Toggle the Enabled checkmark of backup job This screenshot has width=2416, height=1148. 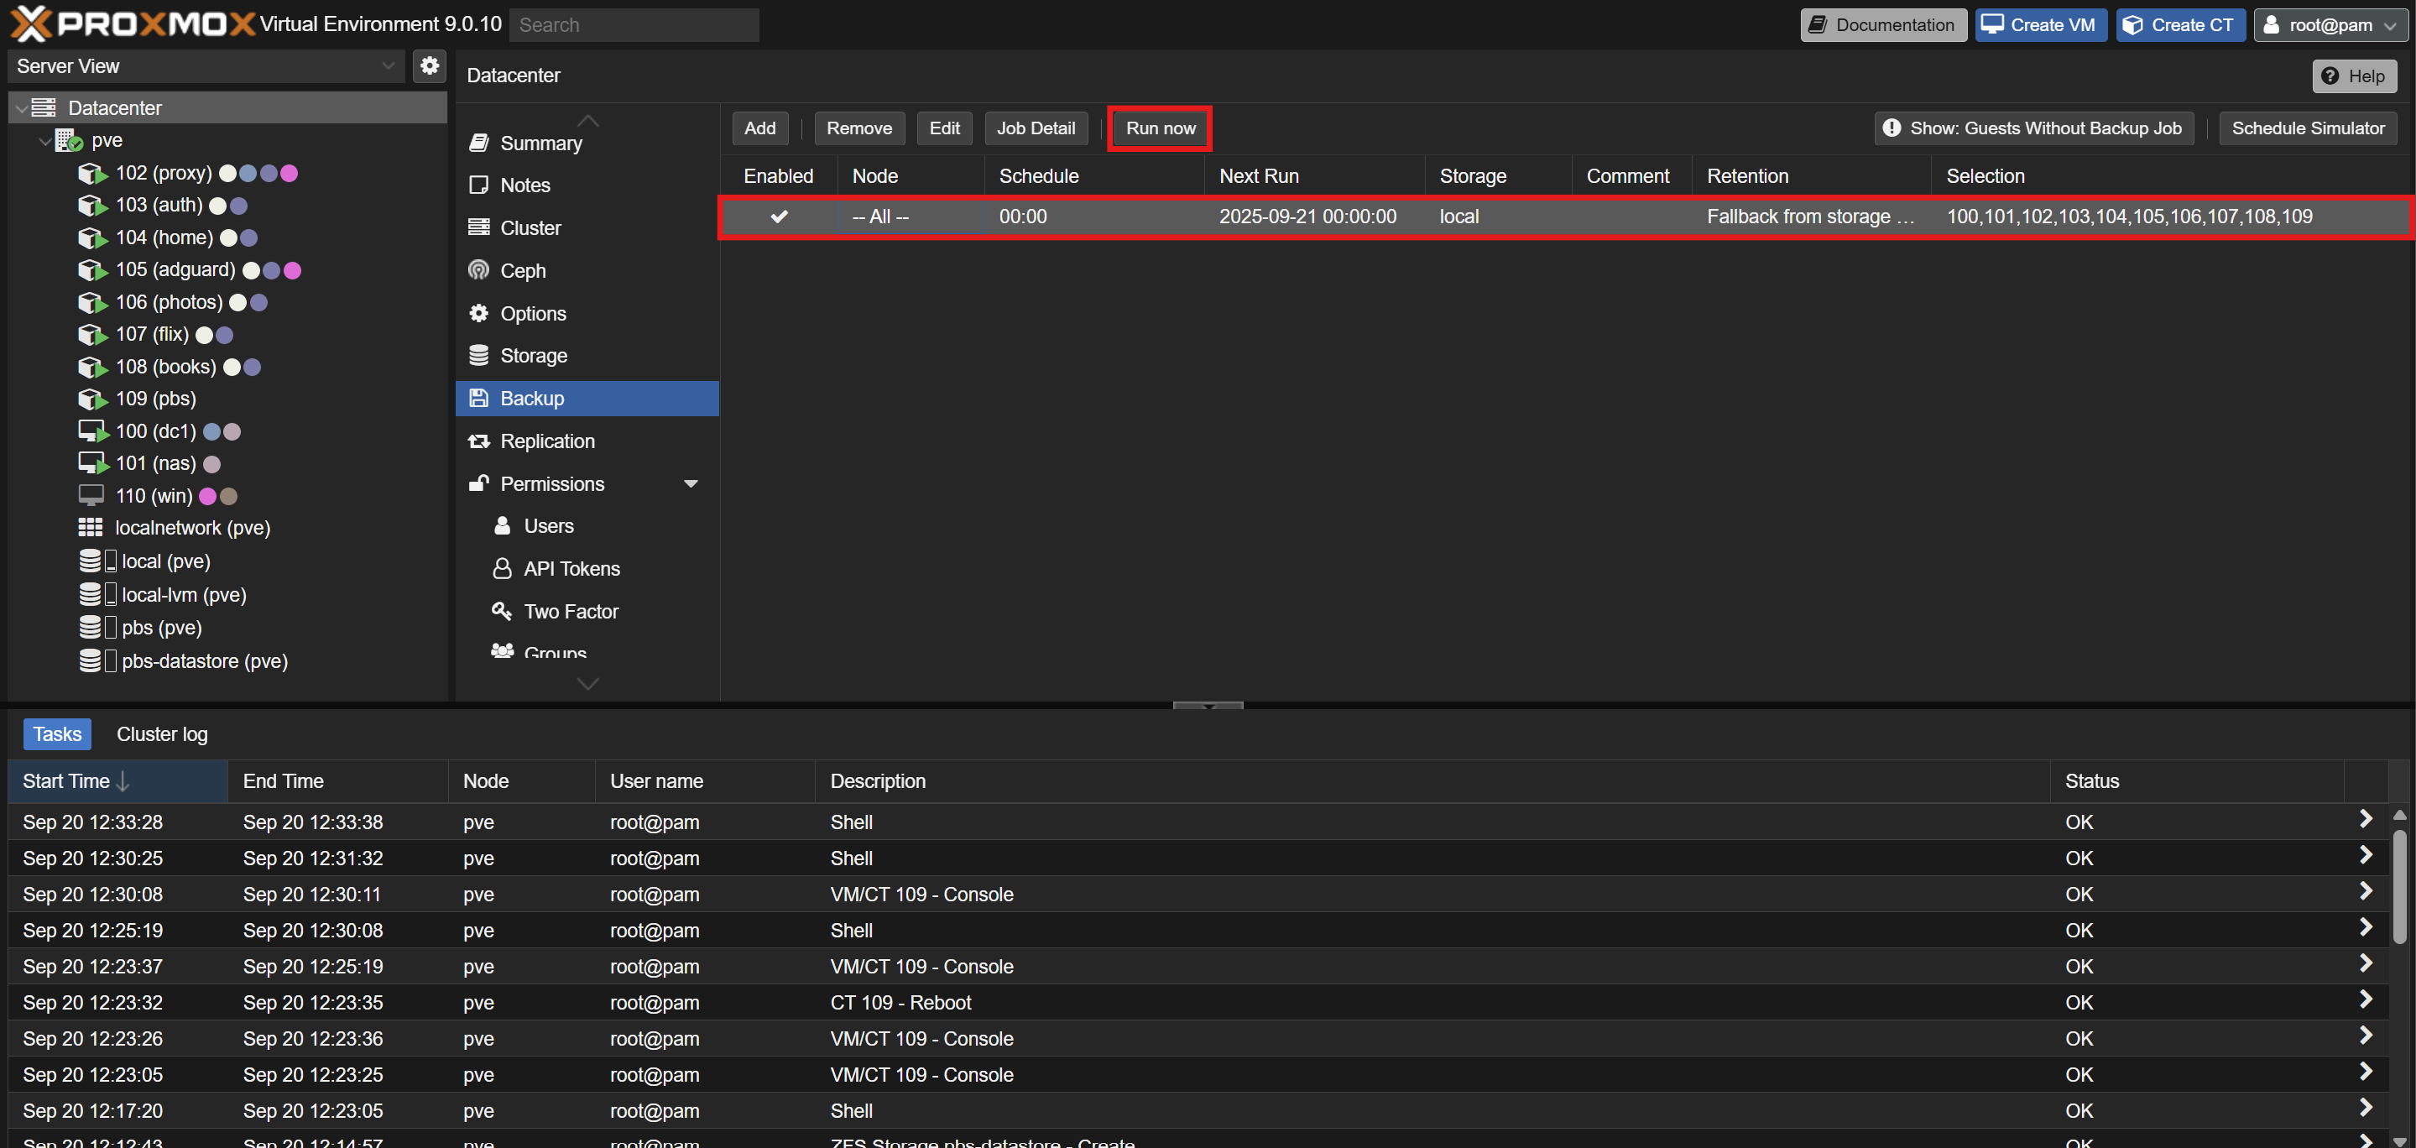[x=779, y=217]
